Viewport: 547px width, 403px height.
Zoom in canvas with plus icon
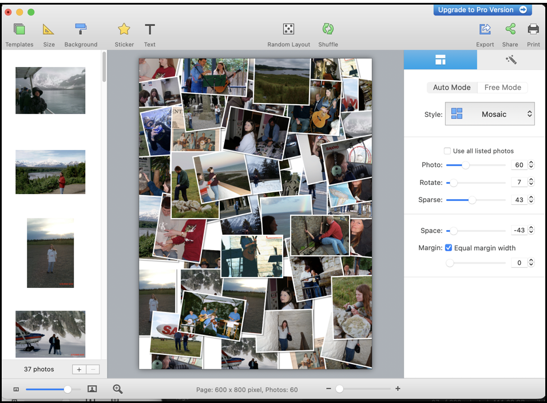pos(398,388)
